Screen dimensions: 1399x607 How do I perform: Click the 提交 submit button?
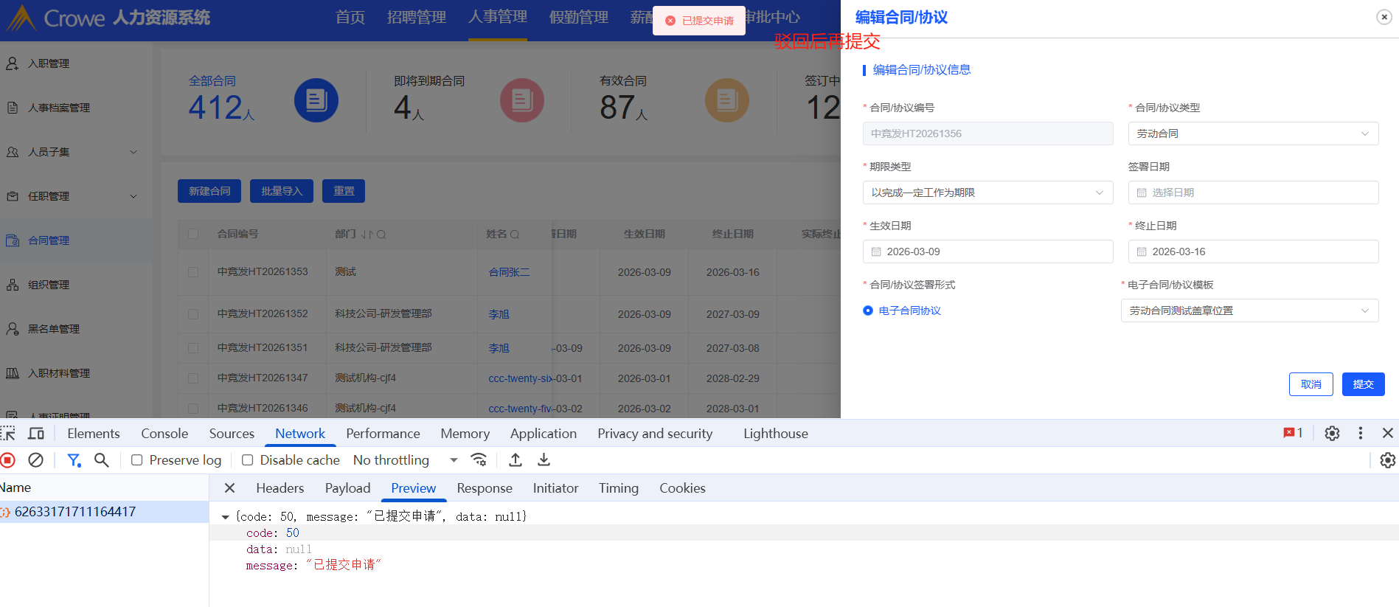point(1363,384)
